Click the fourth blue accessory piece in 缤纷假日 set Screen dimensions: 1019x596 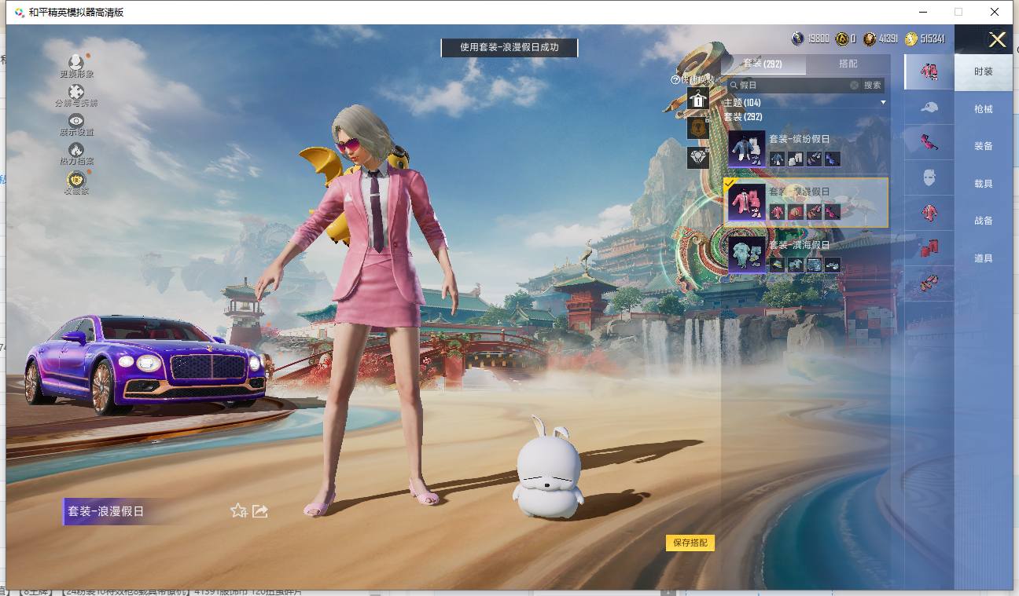click(x=832, y=159)
